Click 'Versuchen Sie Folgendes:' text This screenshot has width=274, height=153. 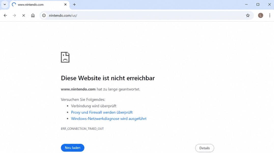83,100
